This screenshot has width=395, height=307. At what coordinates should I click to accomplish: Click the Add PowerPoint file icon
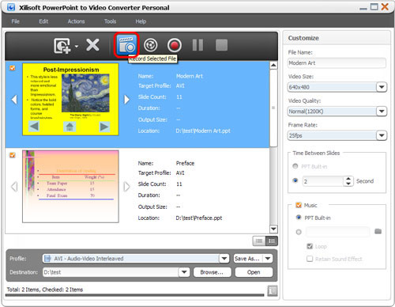[62, 46]
